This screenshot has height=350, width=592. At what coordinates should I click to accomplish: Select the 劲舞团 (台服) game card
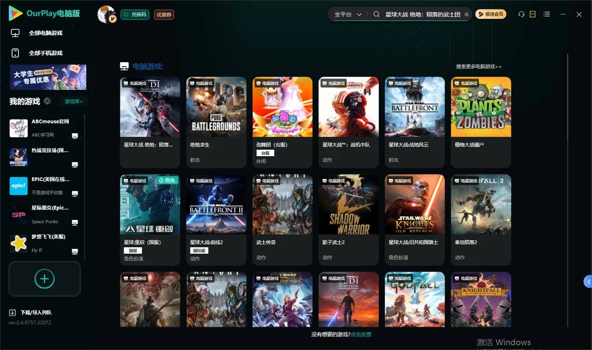[x=282, y=122]
